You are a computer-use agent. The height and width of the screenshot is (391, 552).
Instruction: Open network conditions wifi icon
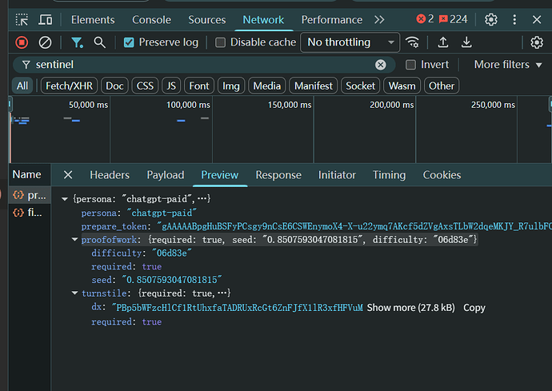pos(413,42)
